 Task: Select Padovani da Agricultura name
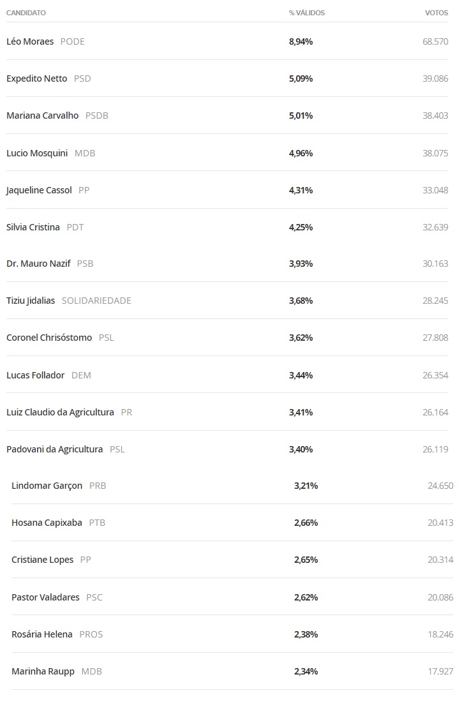pos(54,449)
